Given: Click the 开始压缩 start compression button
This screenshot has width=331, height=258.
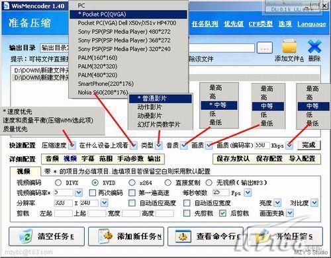Looking at the screenshot, I should tap(285, 236).
